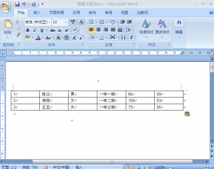This screenshot has width=214, height=169.
Task: Customize the Quick Access Toolbar dropdown
Action: 42,4
